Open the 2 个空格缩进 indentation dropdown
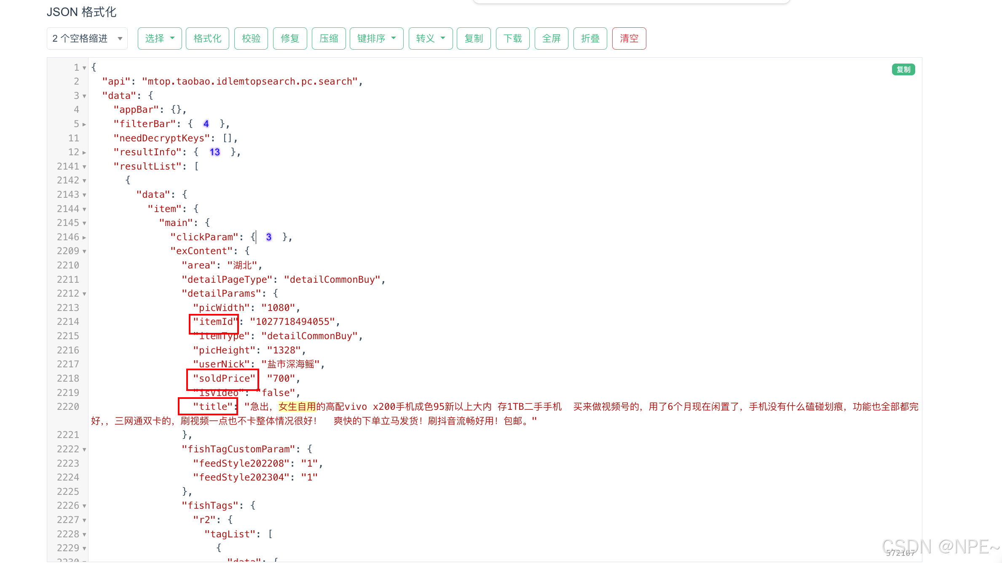 point(87,39)
